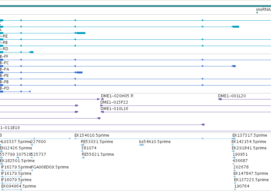Click the EK291841.5prime EST label
This screenshot has height=191, width=271.
[249, 148]
